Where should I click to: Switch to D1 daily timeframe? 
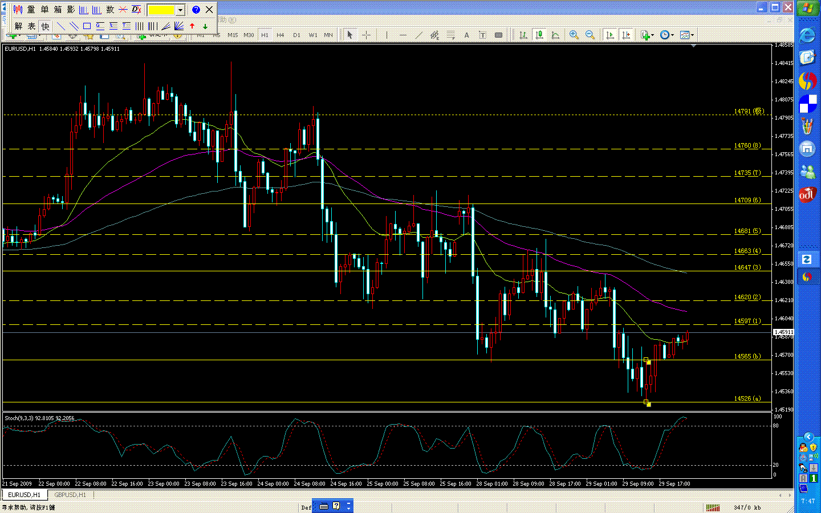296,35
